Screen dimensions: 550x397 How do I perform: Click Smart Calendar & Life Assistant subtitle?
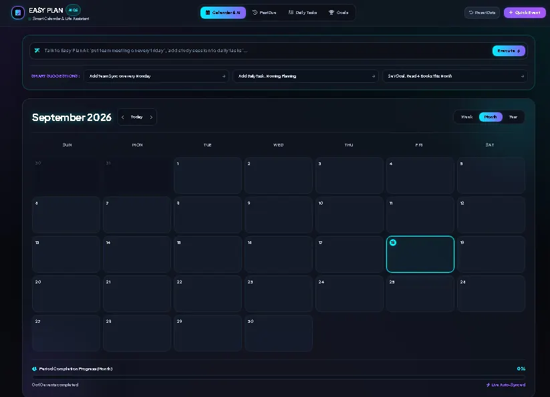click(x=61, y=19)
